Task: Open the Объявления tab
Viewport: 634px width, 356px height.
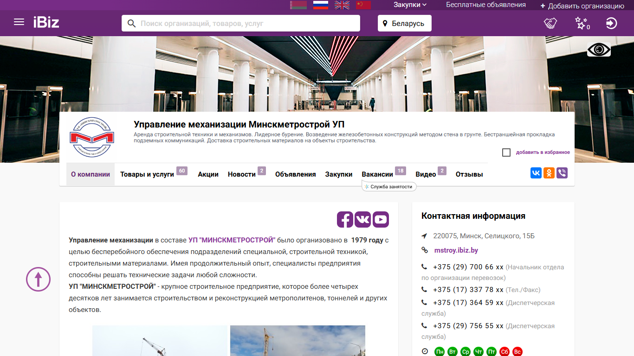Action: (295, 174)
